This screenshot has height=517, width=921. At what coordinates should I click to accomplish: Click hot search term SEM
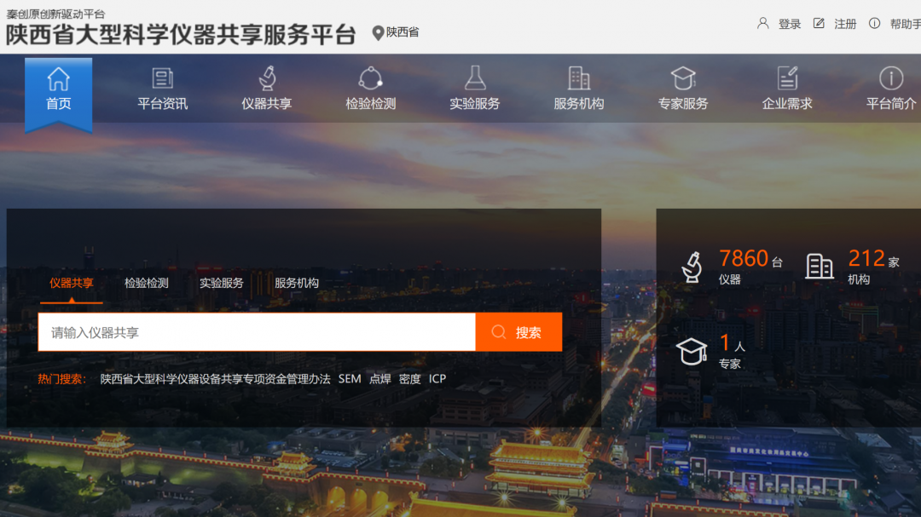point(350,379)
